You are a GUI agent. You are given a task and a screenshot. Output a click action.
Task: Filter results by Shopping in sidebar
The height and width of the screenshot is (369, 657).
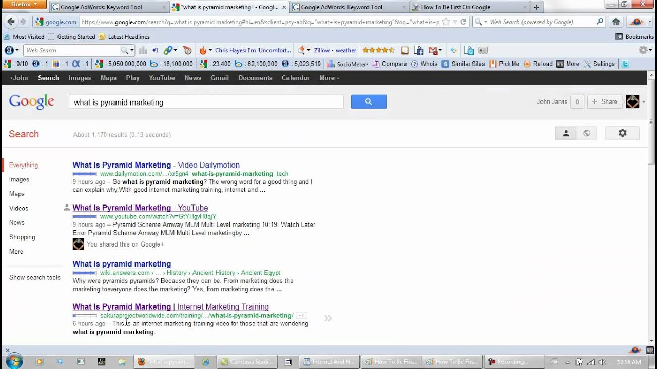pos(22,237)
